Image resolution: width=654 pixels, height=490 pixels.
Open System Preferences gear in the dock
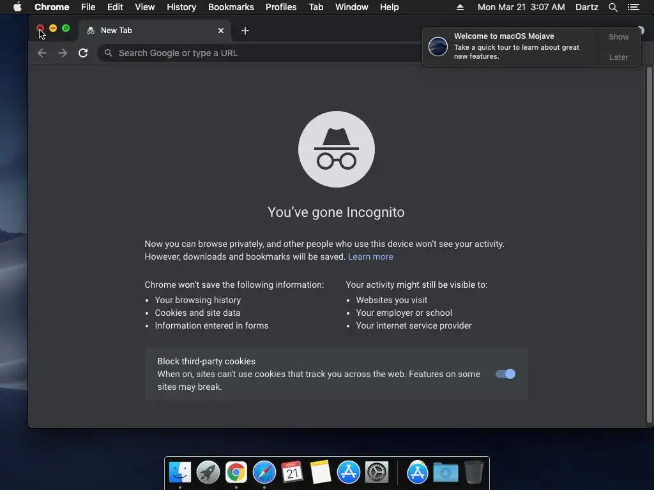(x=377, y=472)
